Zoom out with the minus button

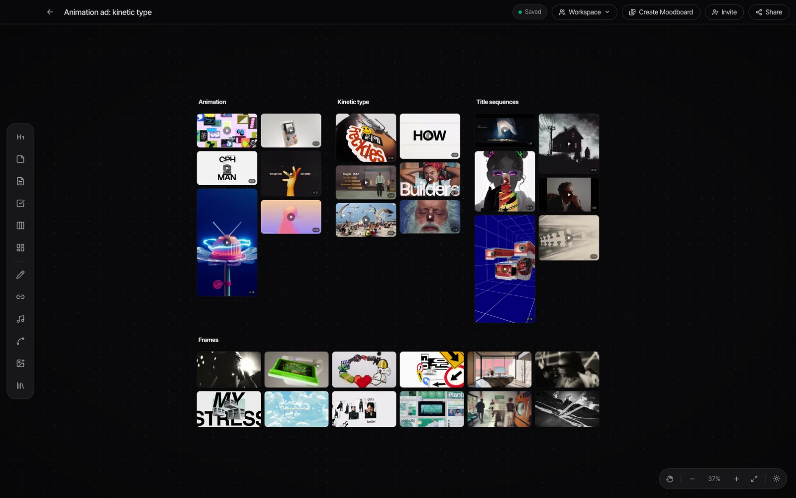pos(692,479)
